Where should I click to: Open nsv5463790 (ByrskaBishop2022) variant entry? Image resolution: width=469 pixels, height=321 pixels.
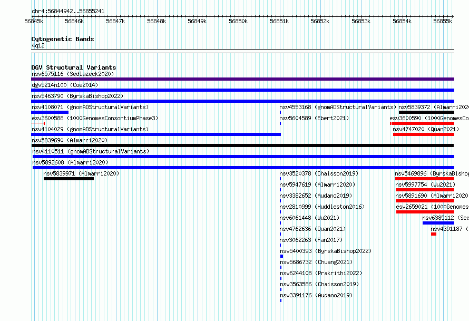click(x=77, y=96)
